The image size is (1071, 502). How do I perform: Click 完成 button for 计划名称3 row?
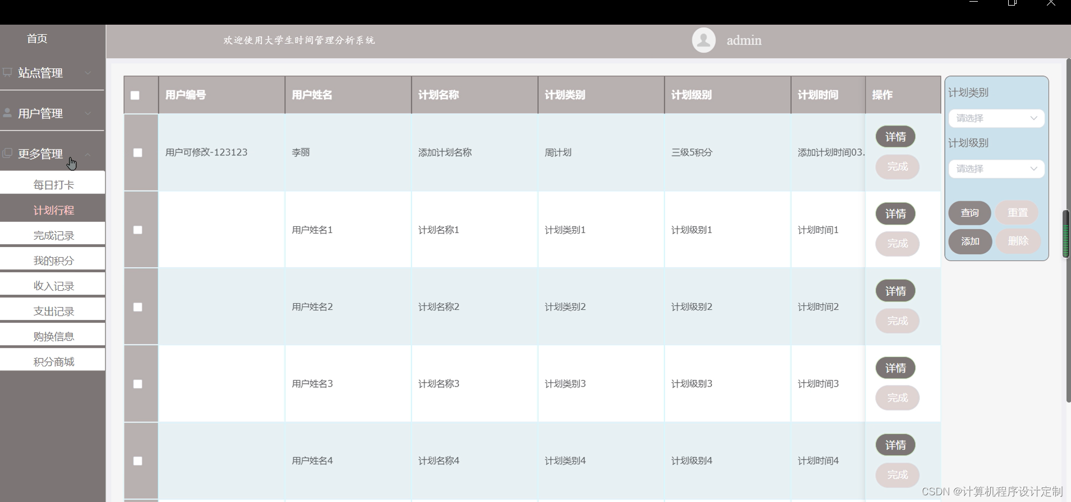[x=897, y=398]
